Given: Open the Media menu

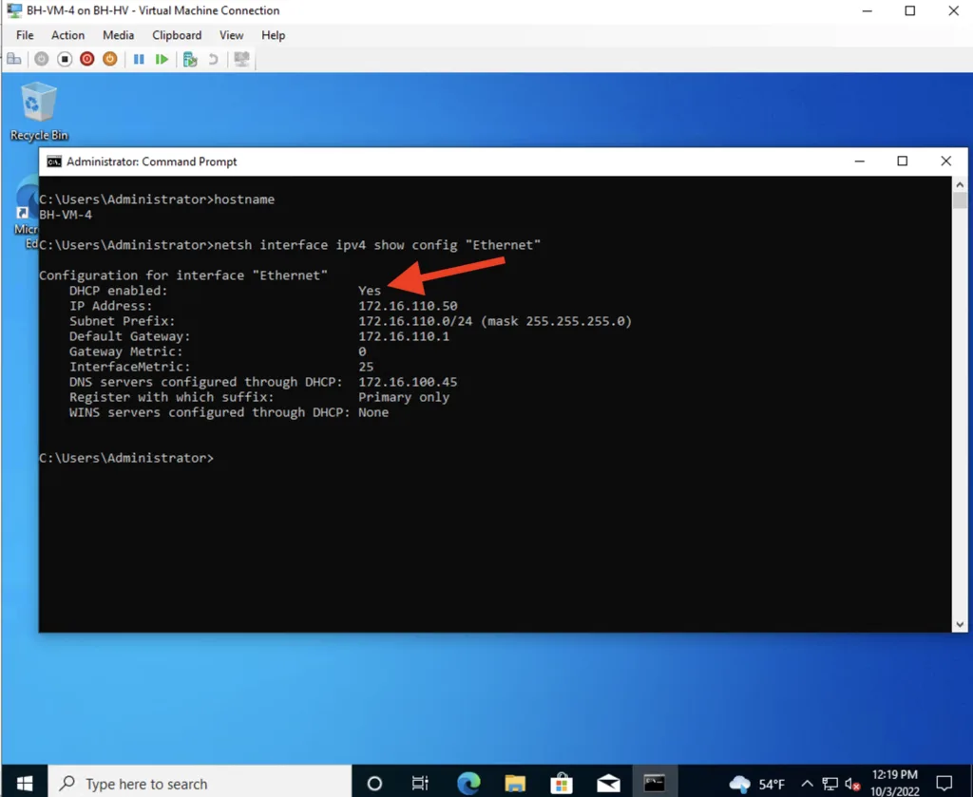Looking at the screenshot, I should point(118,35).
